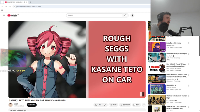Reload the page with refresh icon
The width and height of the screenshot is (200, 112).
click(10, 7)
